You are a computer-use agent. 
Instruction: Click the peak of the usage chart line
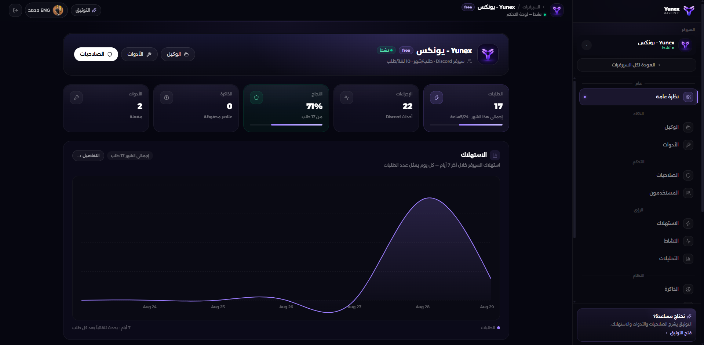tap(430, 198)
